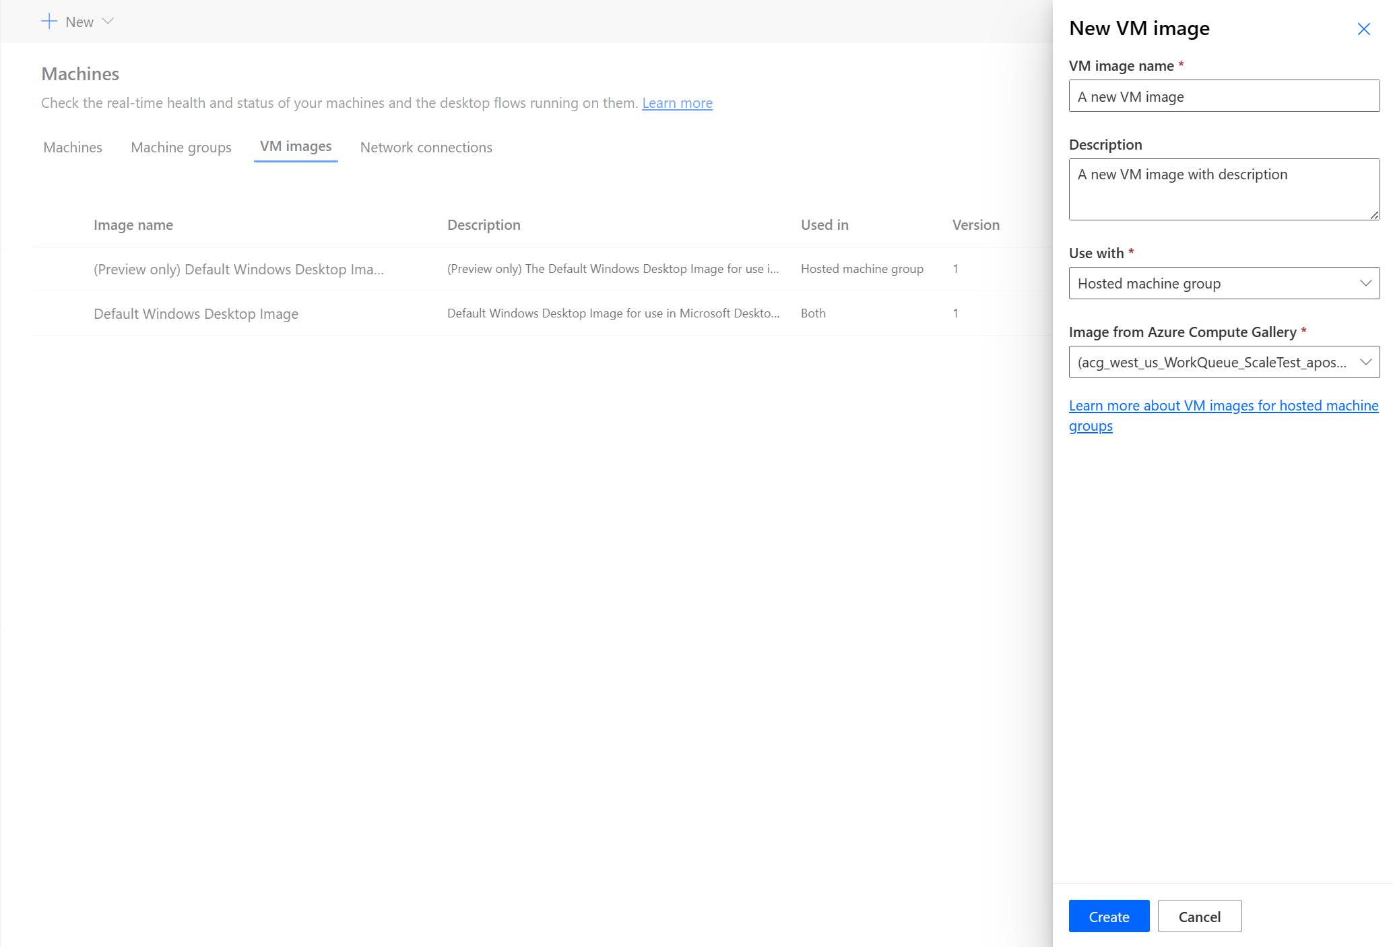
Task: Switch to the Machines tab
Action: tap(72, 147)
